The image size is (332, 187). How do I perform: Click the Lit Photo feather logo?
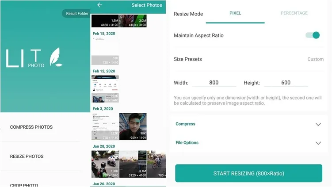click(x=56, y=57)
